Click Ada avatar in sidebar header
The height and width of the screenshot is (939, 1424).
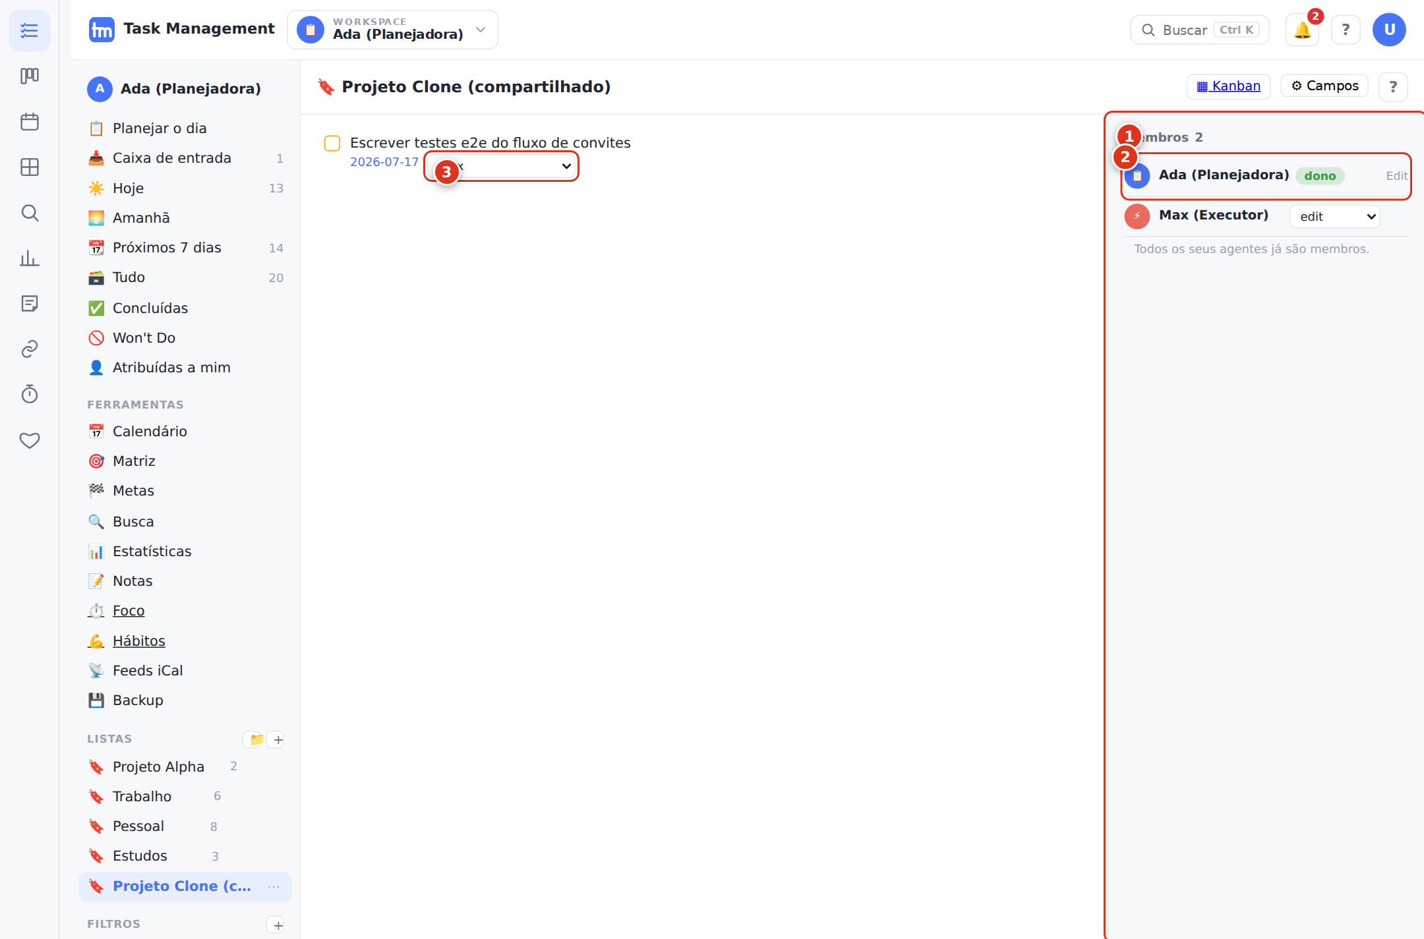click(100, 88)
